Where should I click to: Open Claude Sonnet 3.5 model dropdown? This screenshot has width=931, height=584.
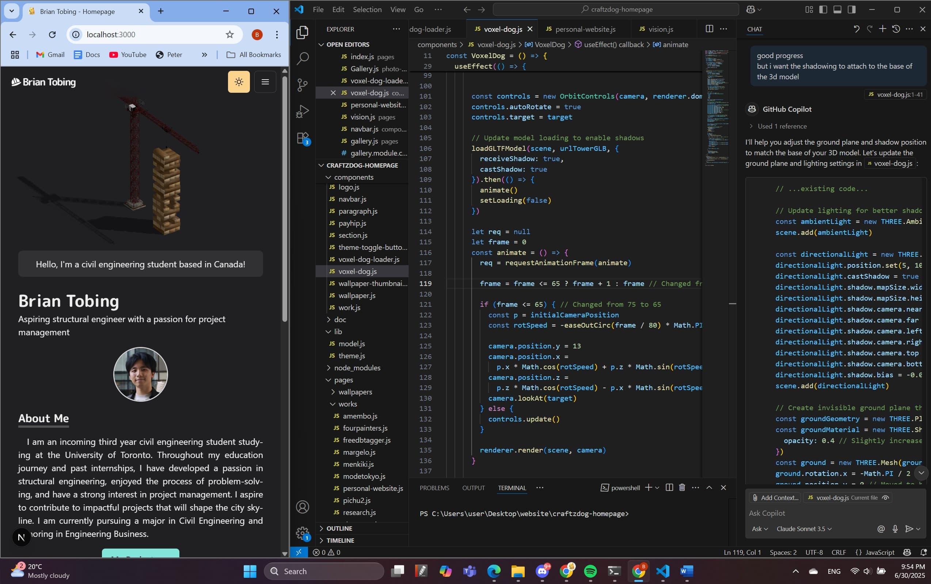tap(804, 529)
